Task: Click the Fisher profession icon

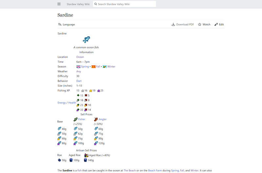Action: pos(75,119)
